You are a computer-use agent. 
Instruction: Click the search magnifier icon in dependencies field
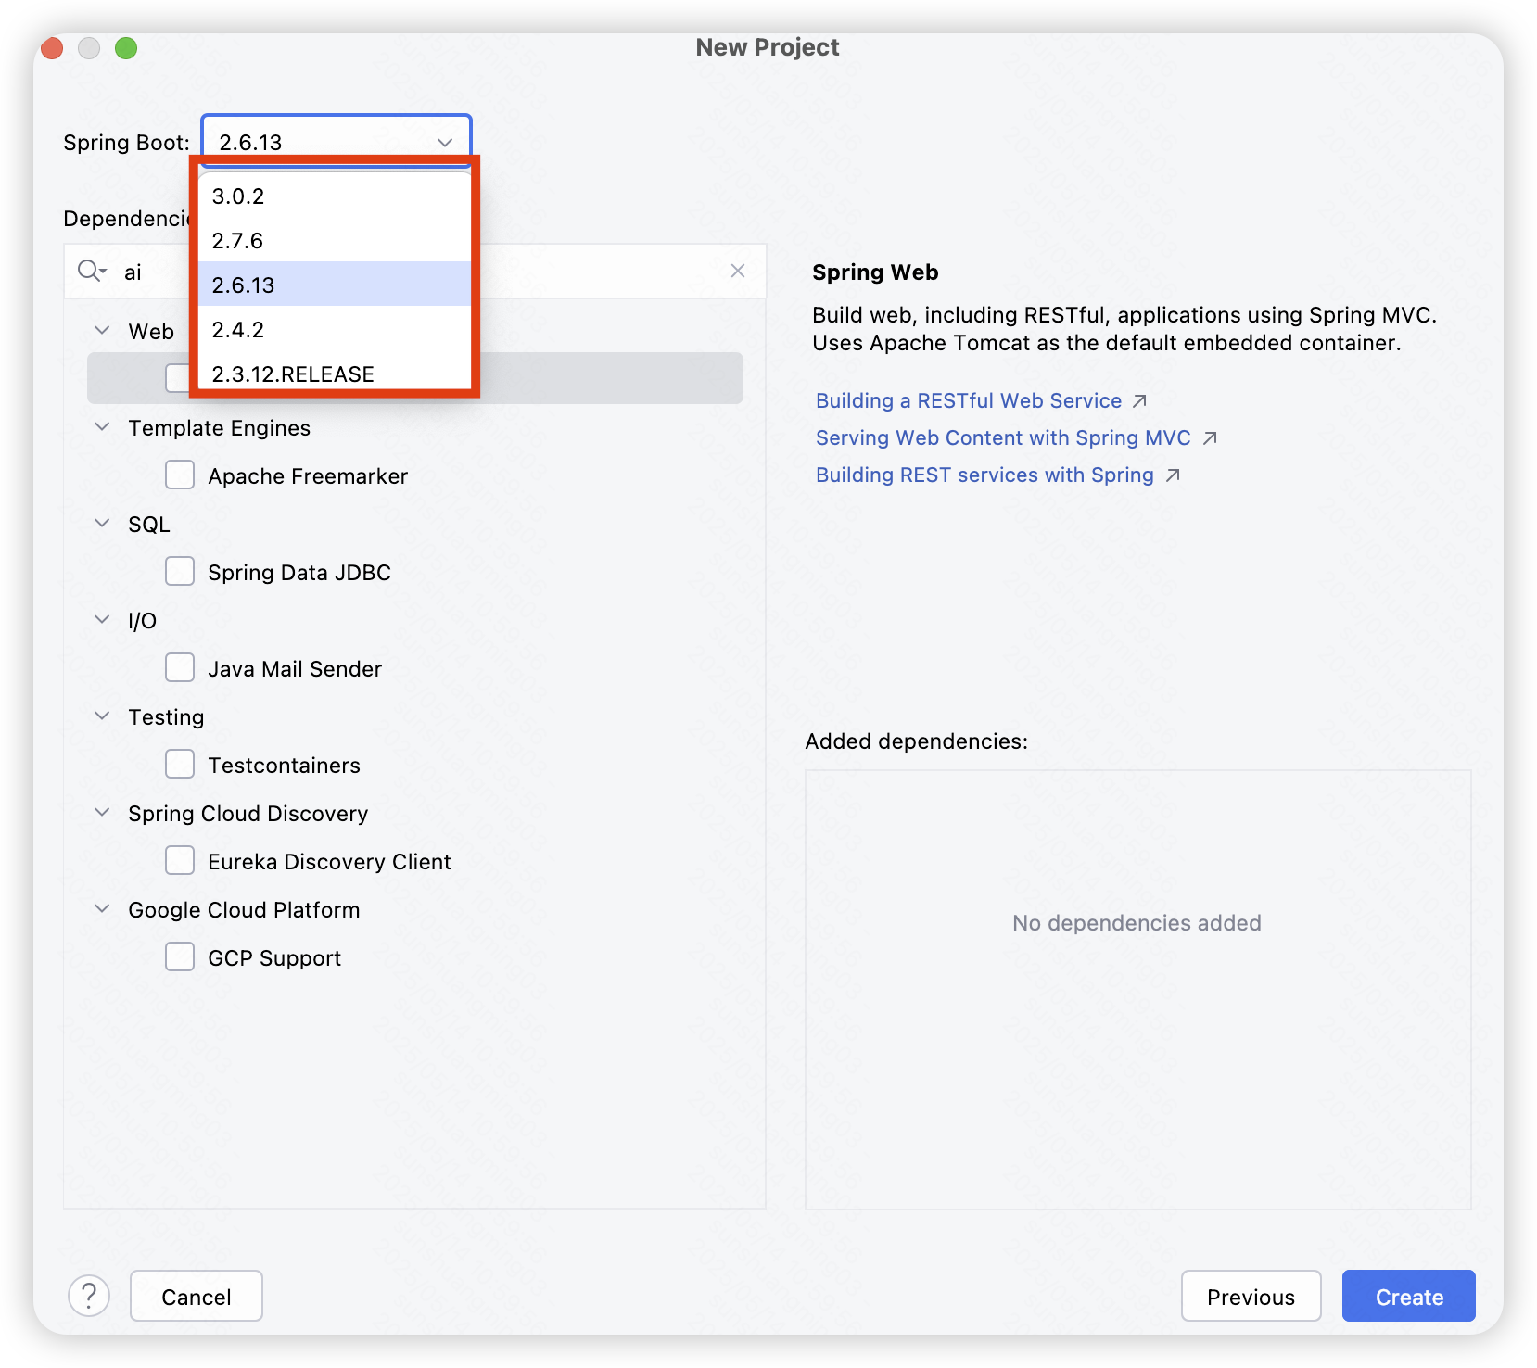pyautogui.click(x=92, y=271)
